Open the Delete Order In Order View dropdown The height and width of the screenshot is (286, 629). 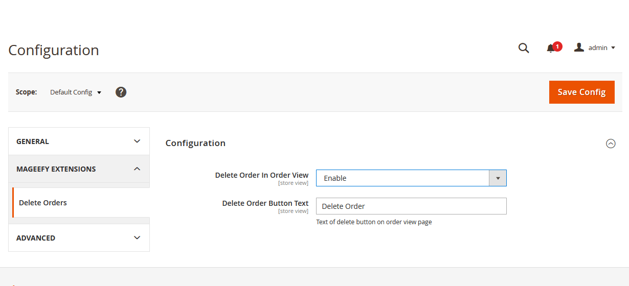point(411,178)
